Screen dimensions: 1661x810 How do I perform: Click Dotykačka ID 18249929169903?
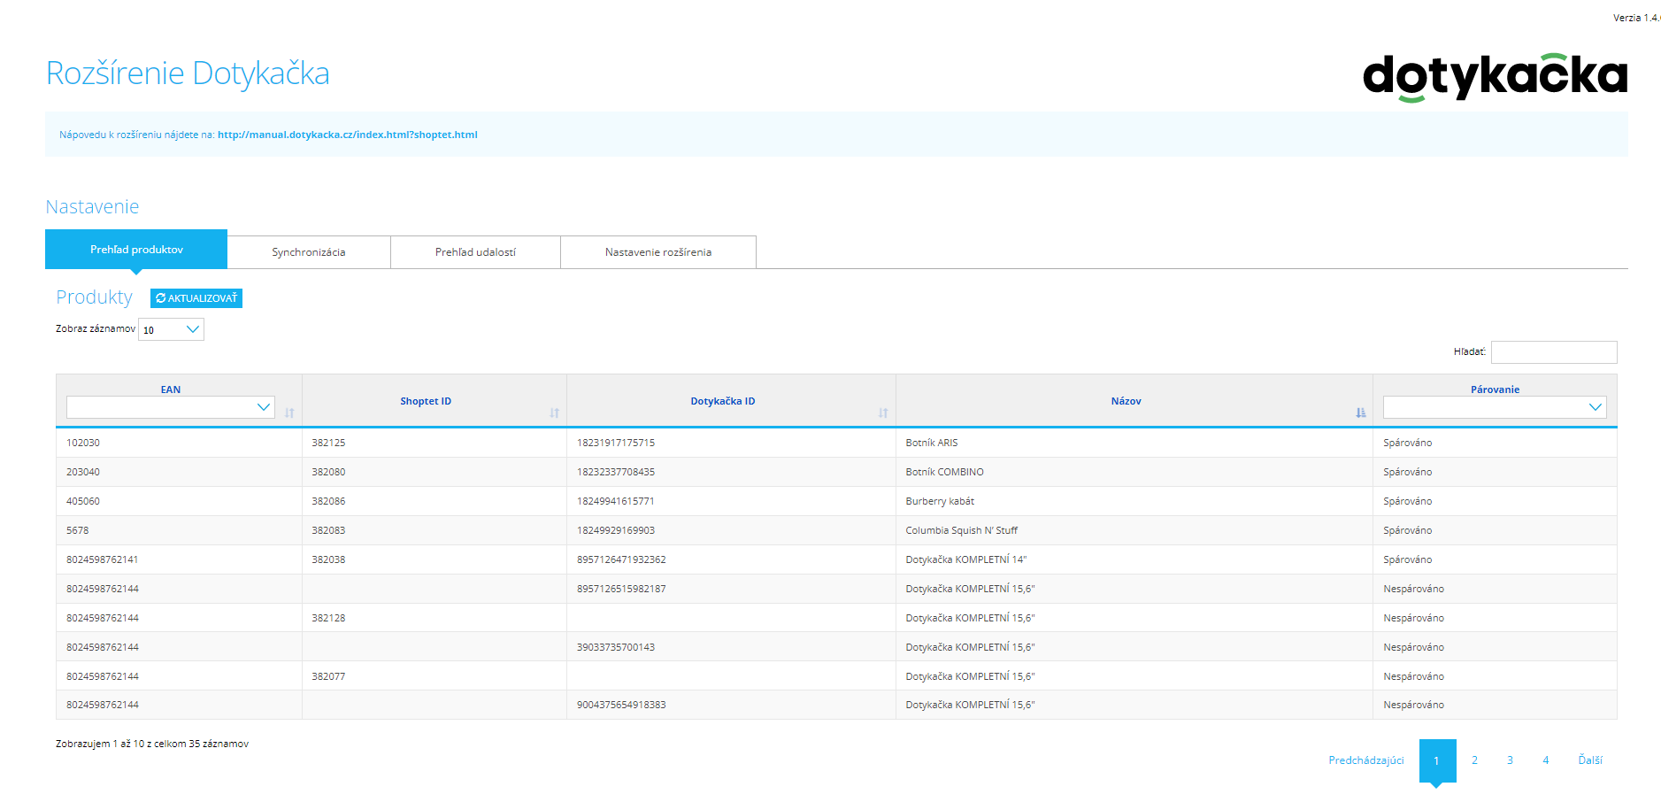[616, 530]
